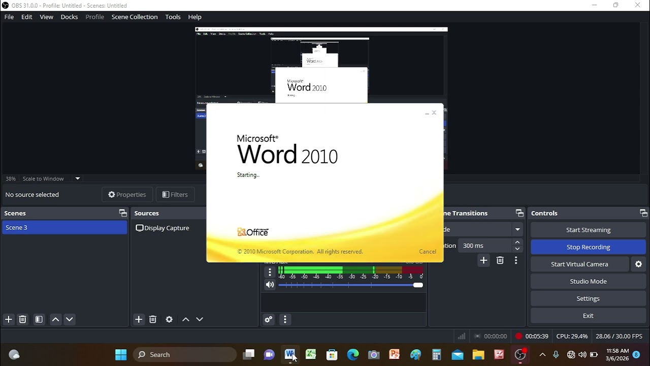Open Calculator from the taskbar
This screenshot has width=650, height=366.
pyautogui.click(x=436, y=355)
